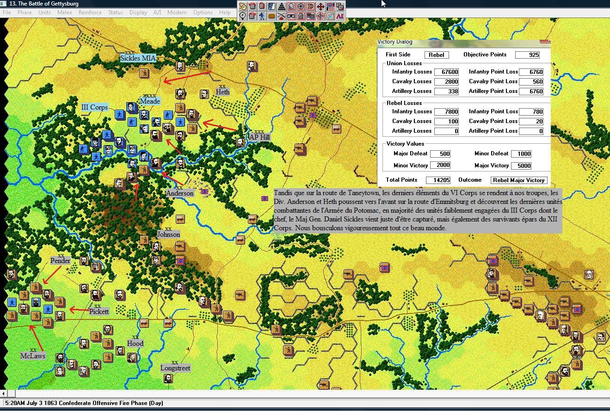Select Rebel Cavalry Losses value 100
Viewport: 610px width, 411px height.
(447, 122)
